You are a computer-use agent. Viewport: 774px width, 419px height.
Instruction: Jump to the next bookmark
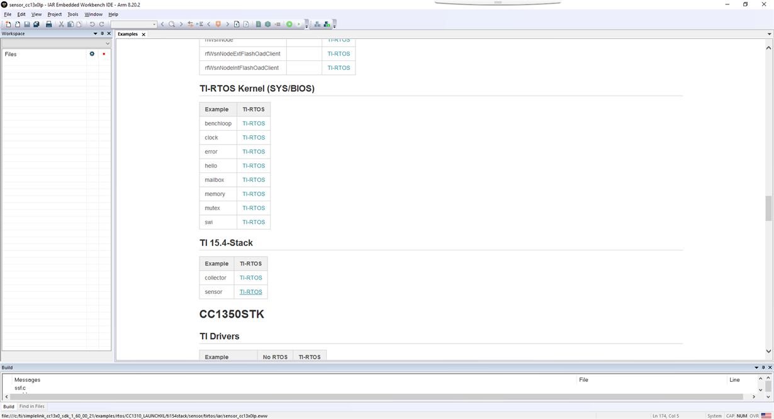coord(227,24)
